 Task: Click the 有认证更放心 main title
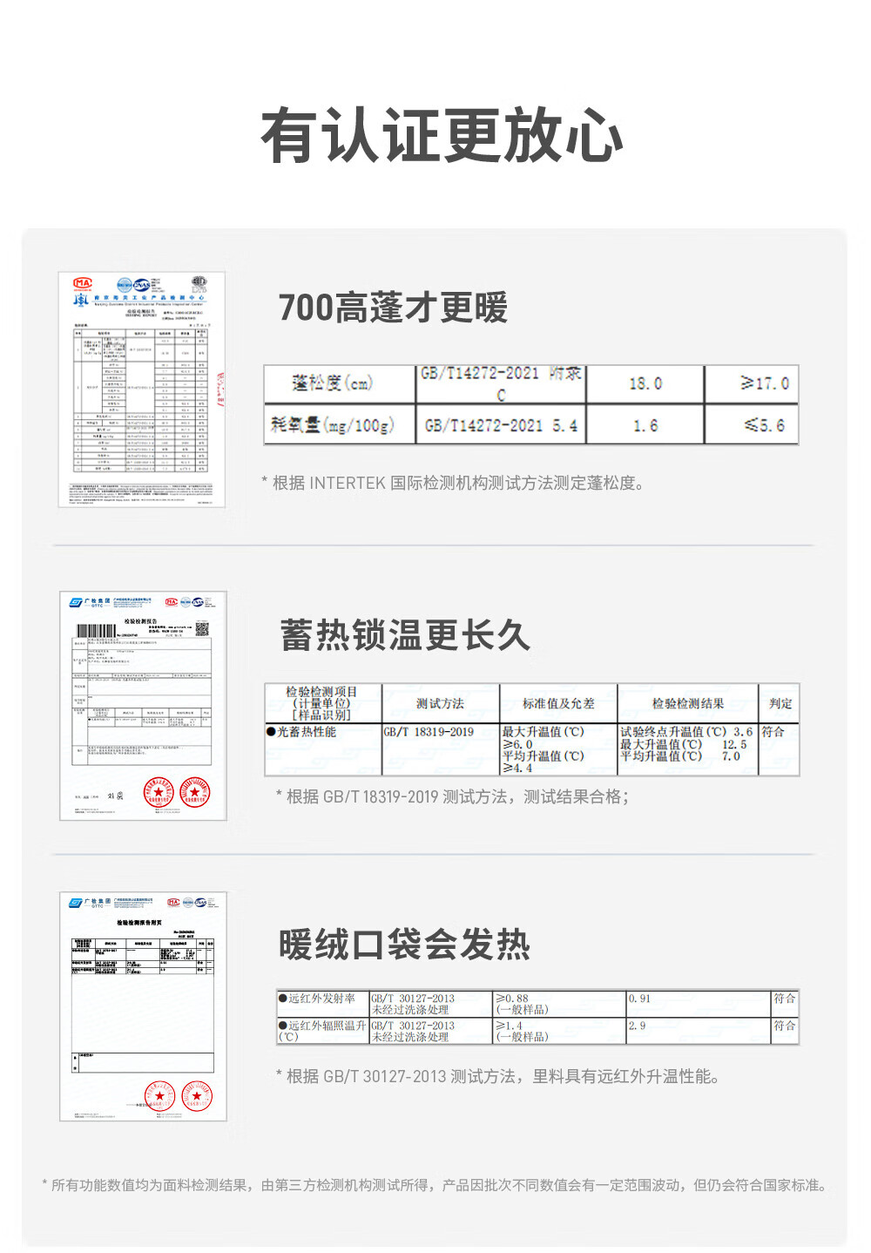(442, 136)
